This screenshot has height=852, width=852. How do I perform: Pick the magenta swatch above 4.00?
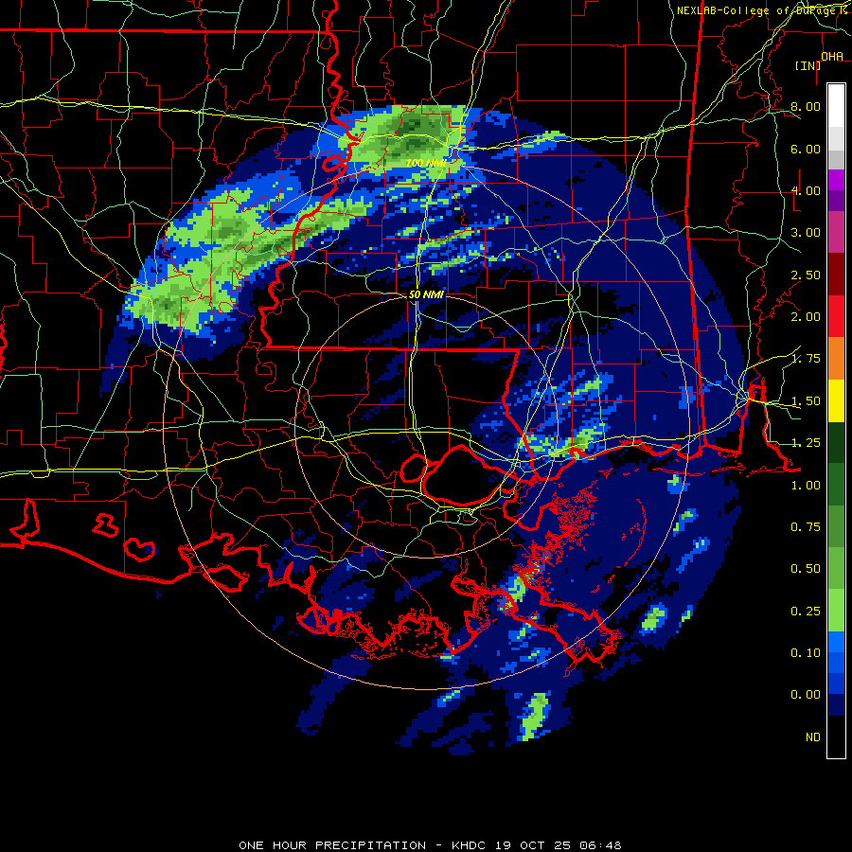click(836, 180)
